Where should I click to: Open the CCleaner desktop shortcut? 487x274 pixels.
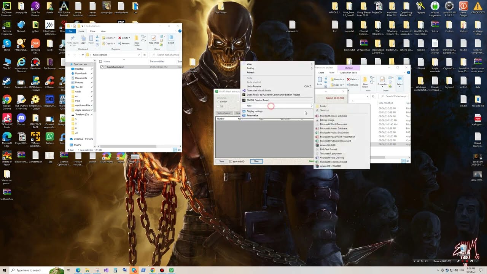50,83
